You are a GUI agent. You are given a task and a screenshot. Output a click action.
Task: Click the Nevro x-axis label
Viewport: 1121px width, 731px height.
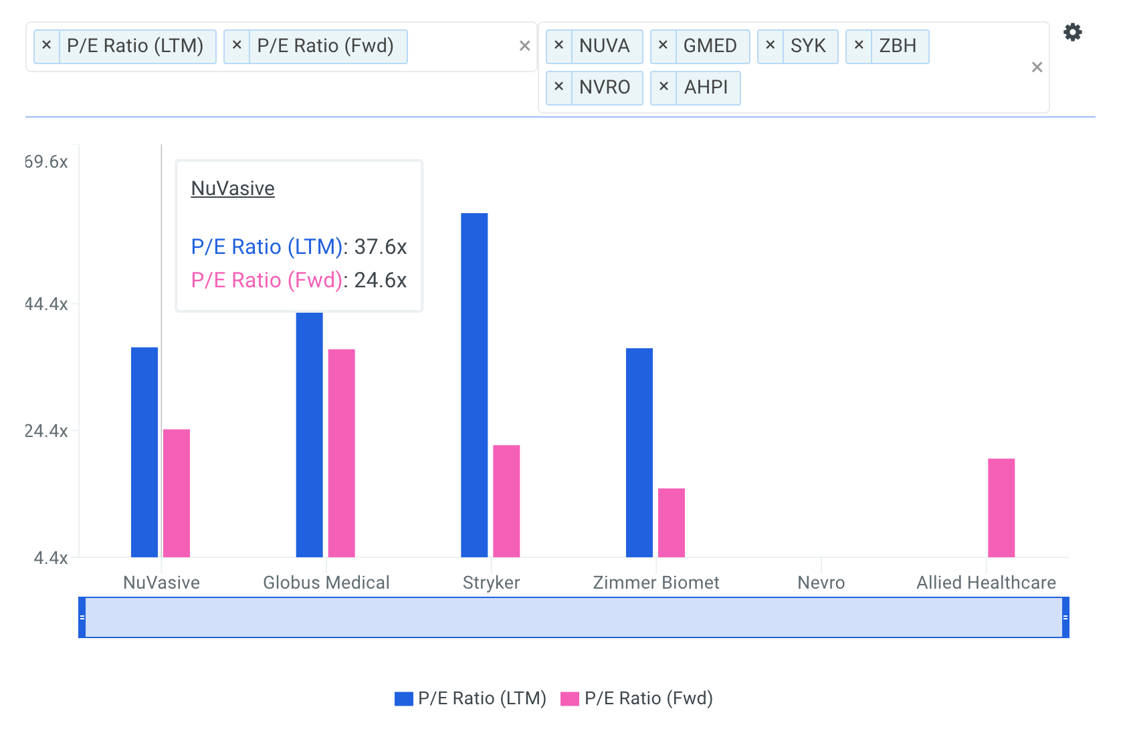[x=821, y=583]
